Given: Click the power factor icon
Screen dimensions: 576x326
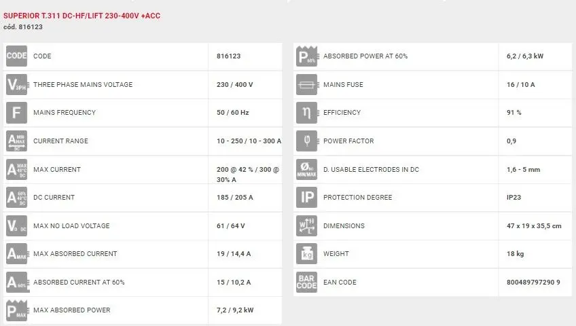Looking at the screenshot, I should [307, 141].
